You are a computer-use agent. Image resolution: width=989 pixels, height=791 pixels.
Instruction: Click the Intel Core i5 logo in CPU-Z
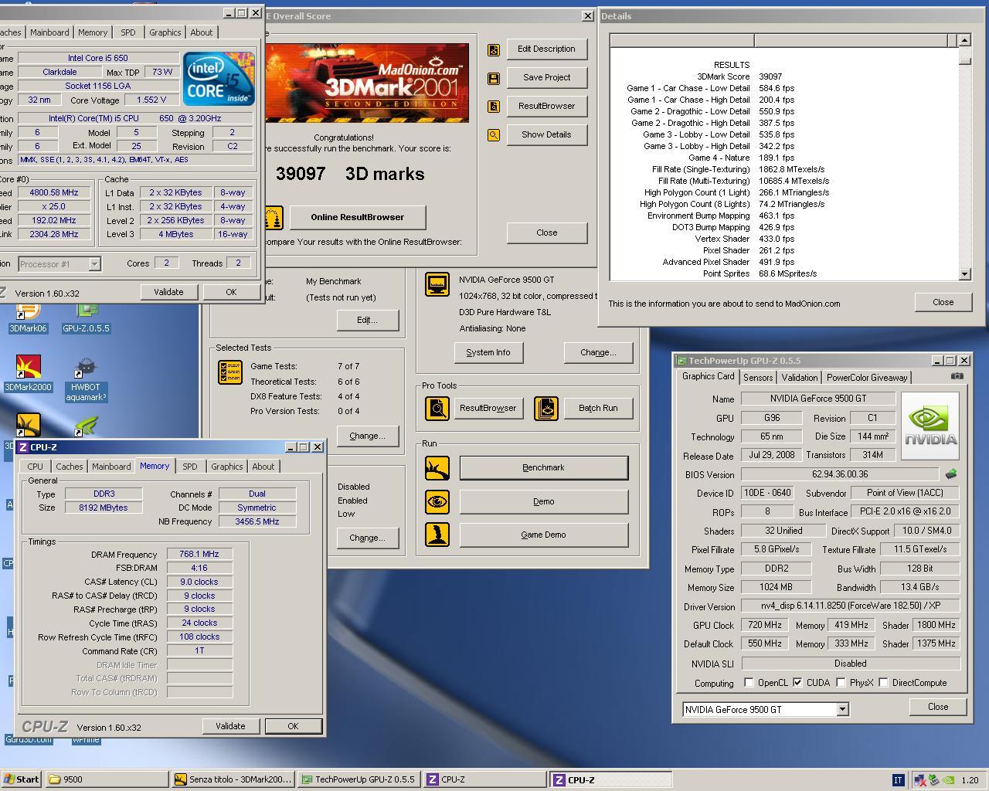pyautogui.click(x=219, y=78)
